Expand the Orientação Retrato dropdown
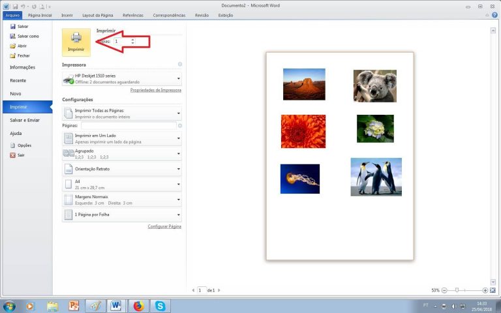The image size is (501, 313). (x=122, y=169)
